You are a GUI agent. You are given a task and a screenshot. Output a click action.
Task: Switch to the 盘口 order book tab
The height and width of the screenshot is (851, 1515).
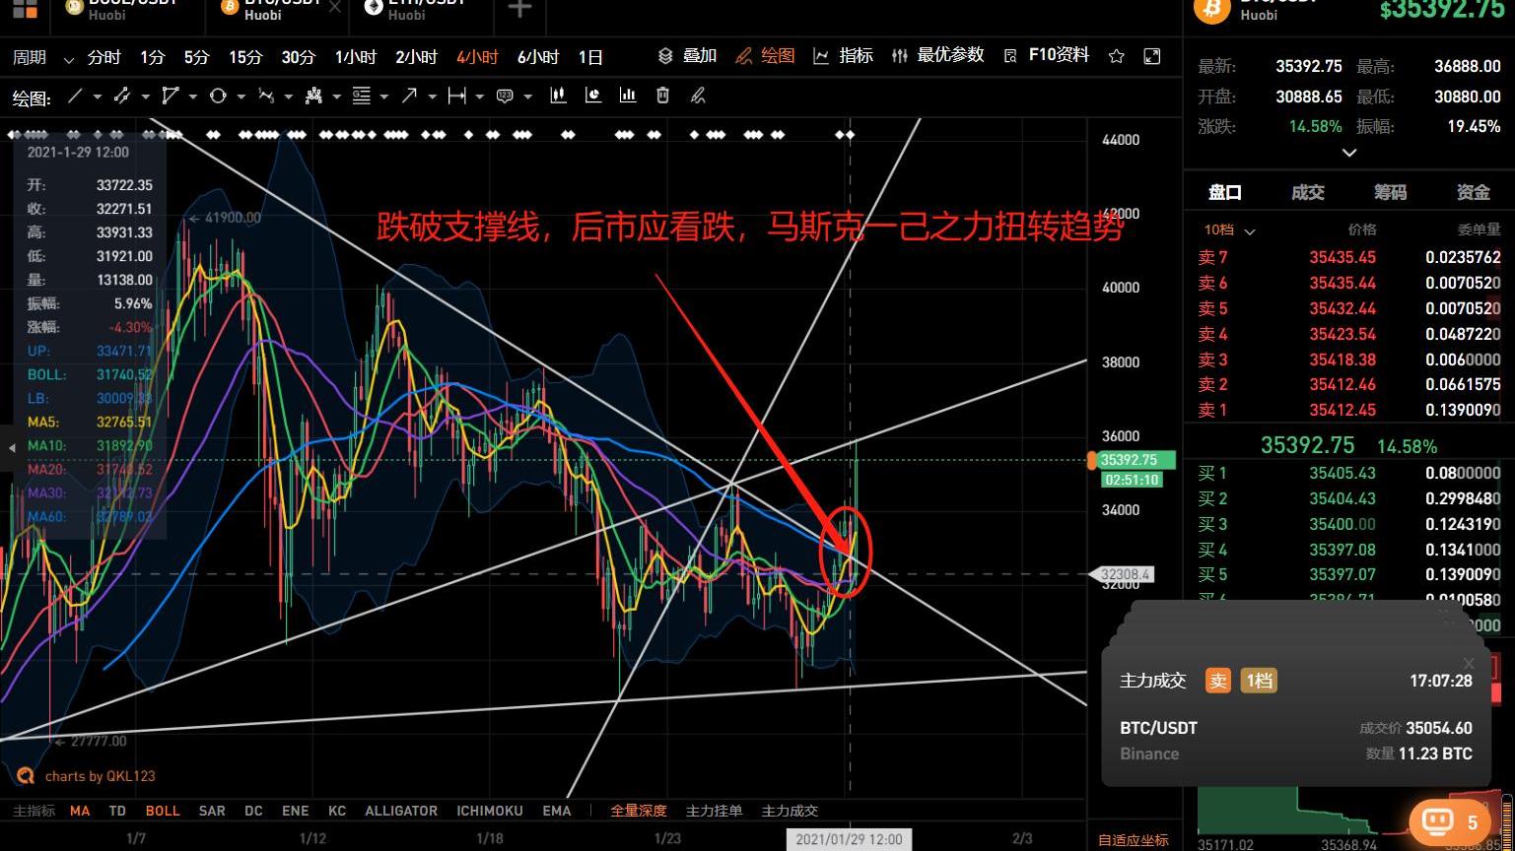[x=1225, y=192]
